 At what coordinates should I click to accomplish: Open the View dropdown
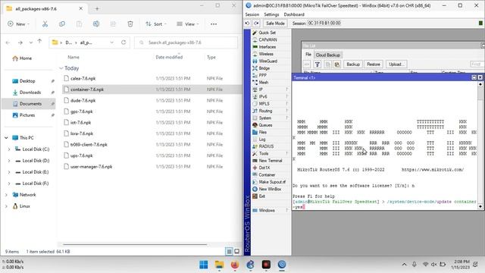pos(188,24)
